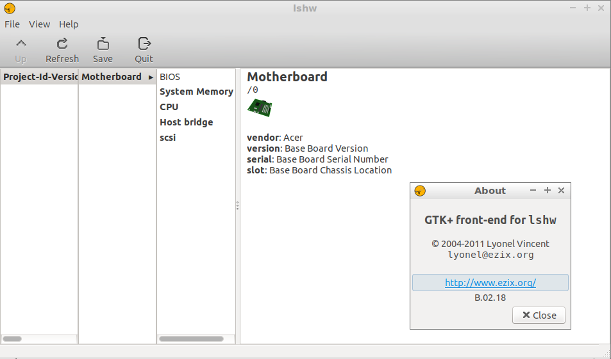Maximize the main lshw window
Image resolution: width=611 pixels, height=359 pixels.
click(x=587, y=8)
